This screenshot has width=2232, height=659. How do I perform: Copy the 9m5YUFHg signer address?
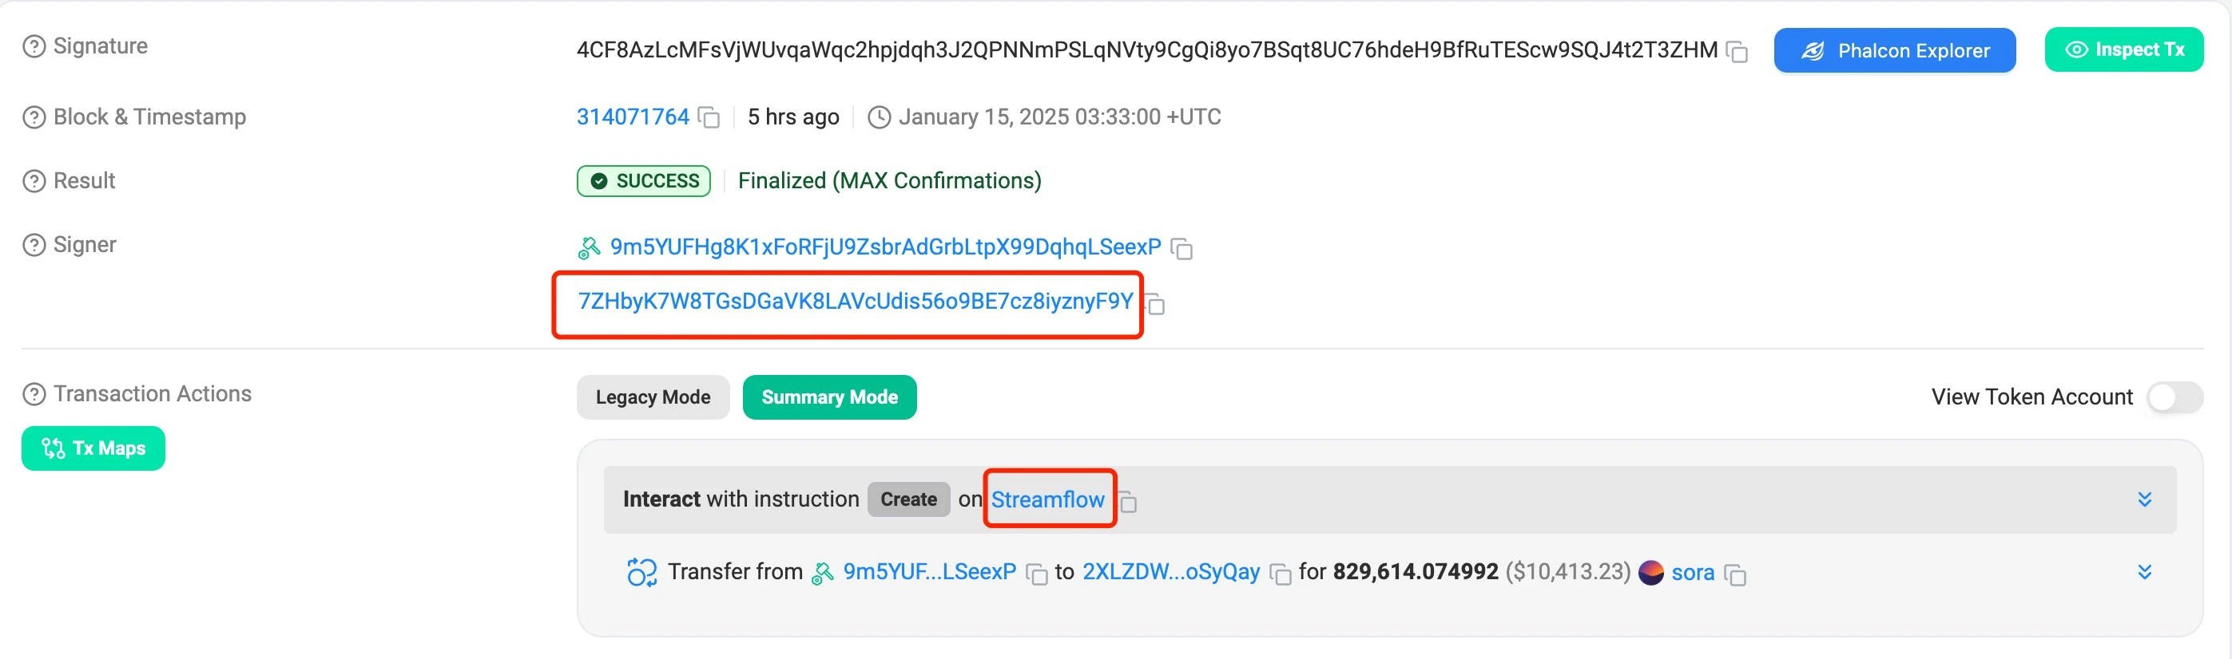pos(1182,249)
